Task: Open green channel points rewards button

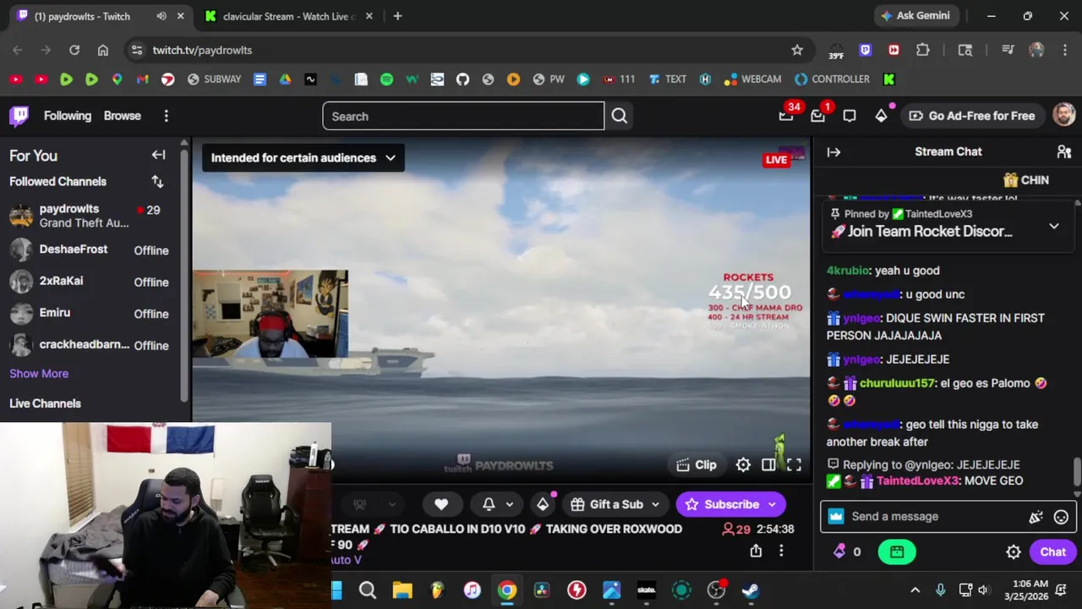Action: (897, 552)
